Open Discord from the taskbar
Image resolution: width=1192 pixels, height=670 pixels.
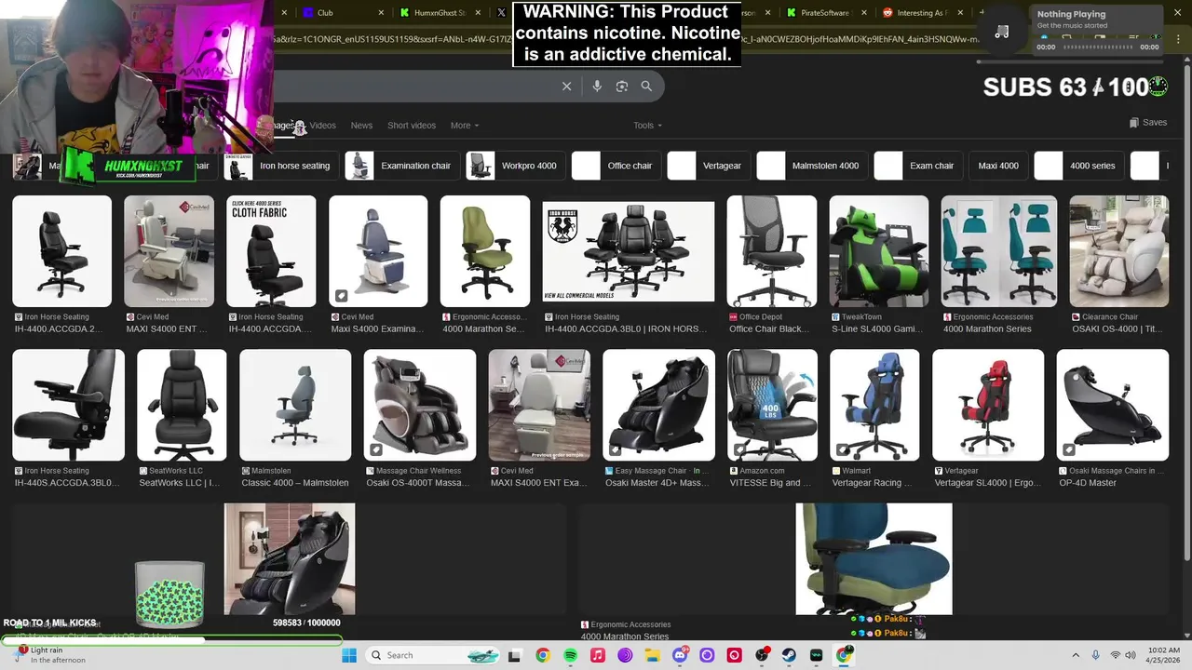[680, 655]
